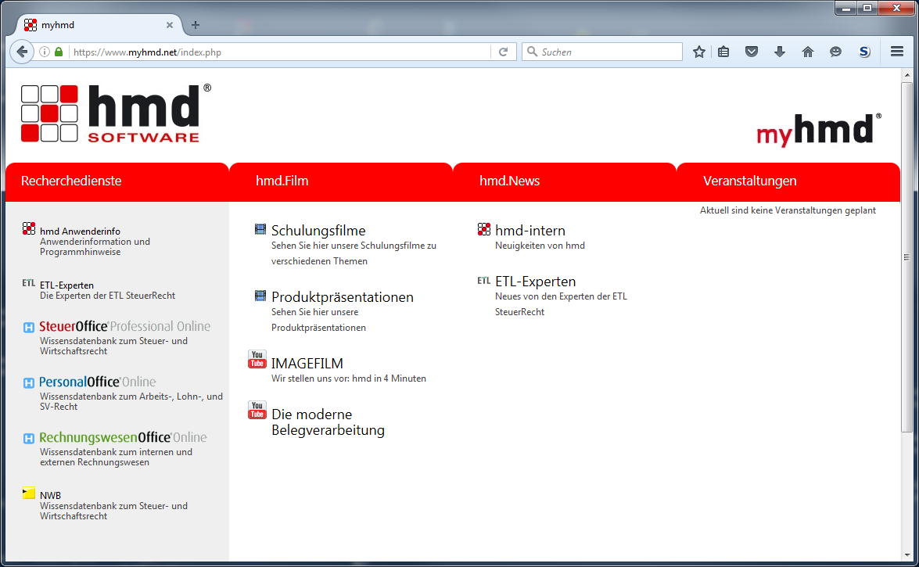
Task: Bookmark the page with the star icon
Action: (698, 51)
